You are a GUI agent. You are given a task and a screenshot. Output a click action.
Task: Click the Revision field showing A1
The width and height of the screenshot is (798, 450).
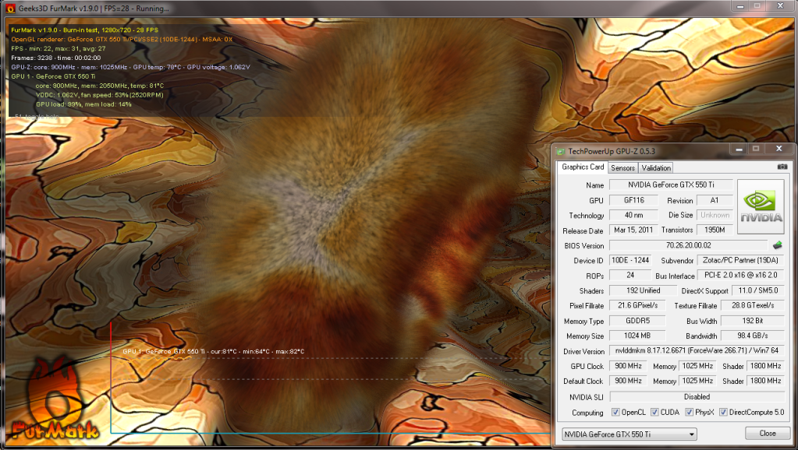(715, 200)
